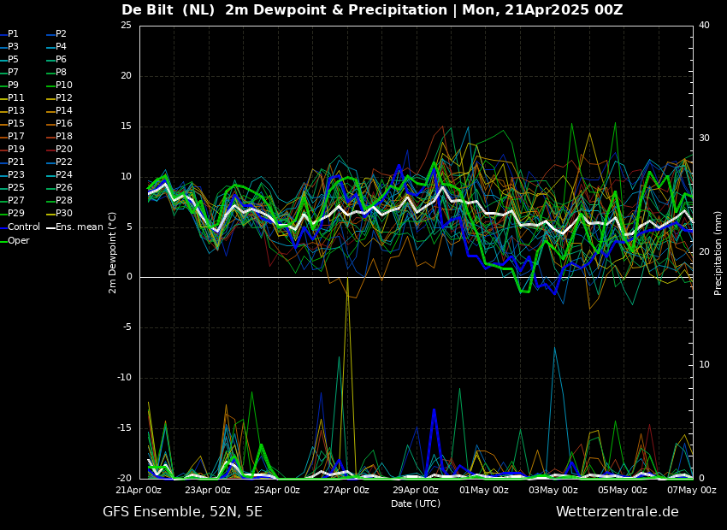
Task: Click the 21Apr 00z date label
Action: point(139,490)
